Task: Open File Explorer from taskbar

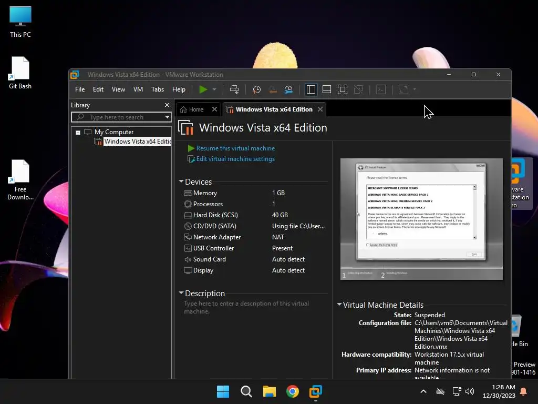Action: click(270, 391)
